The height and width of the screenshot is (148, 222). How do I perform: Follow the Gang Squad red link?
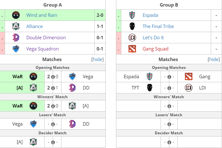tap(156, 49)
